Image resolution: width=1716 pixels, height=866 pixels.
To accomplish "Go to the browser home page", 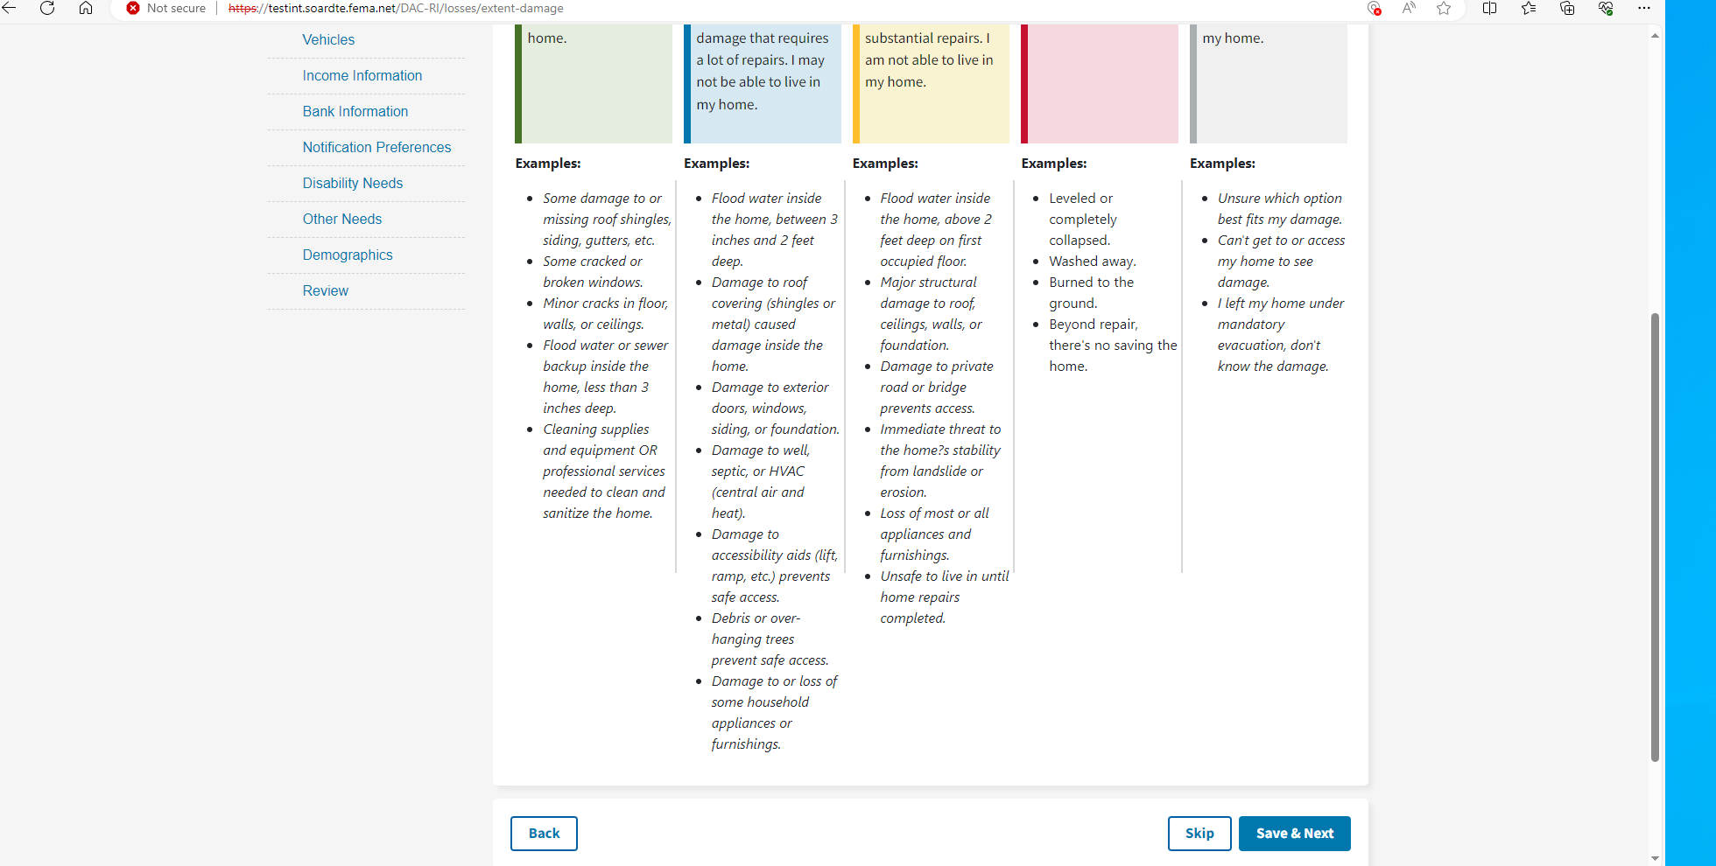I will pos(86,9).
